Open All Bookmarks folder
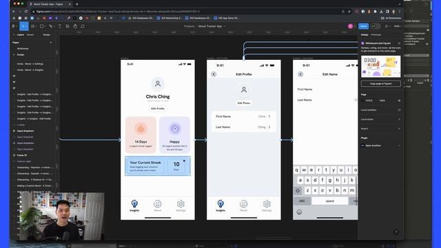Screen dimensions: 441x248 pos(391,18)
